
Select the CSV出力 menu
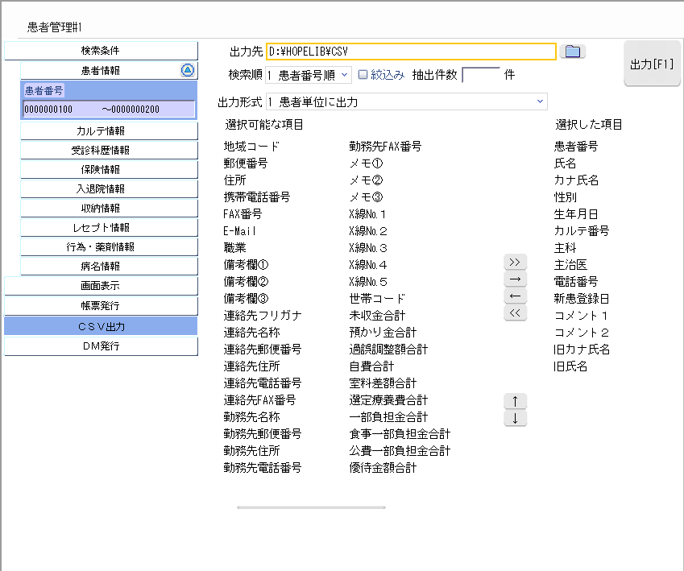point(101,326)
